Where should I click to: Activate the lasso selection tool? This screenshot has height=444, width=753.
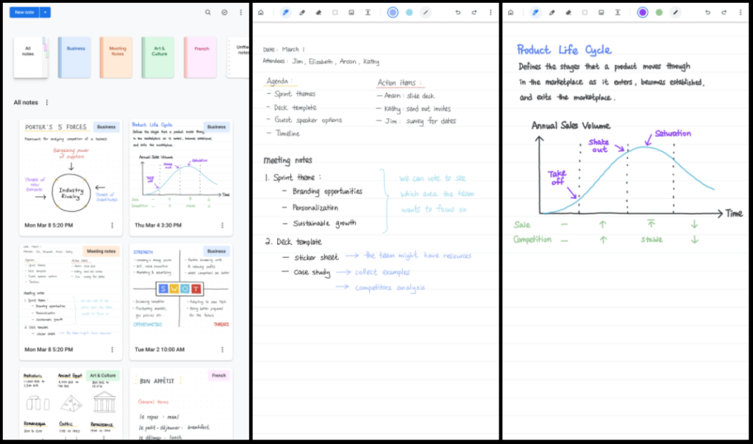click(335, 12)
